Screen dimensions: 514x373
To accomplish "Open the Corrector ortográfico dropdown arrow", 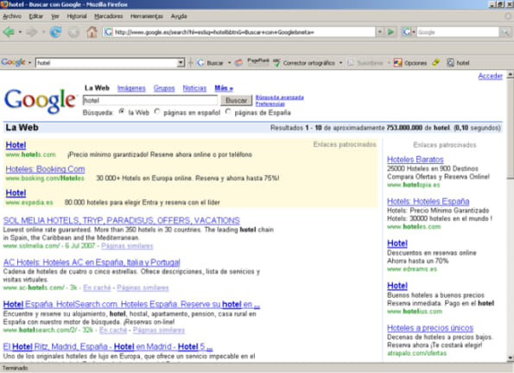I will click(x=340, y=63).
